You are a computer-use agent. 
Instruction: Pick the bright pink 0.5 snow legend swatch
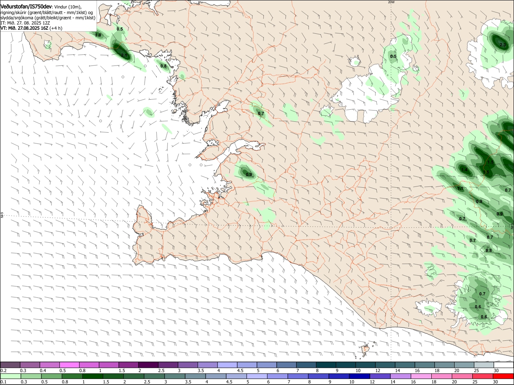tap(69, 365)
